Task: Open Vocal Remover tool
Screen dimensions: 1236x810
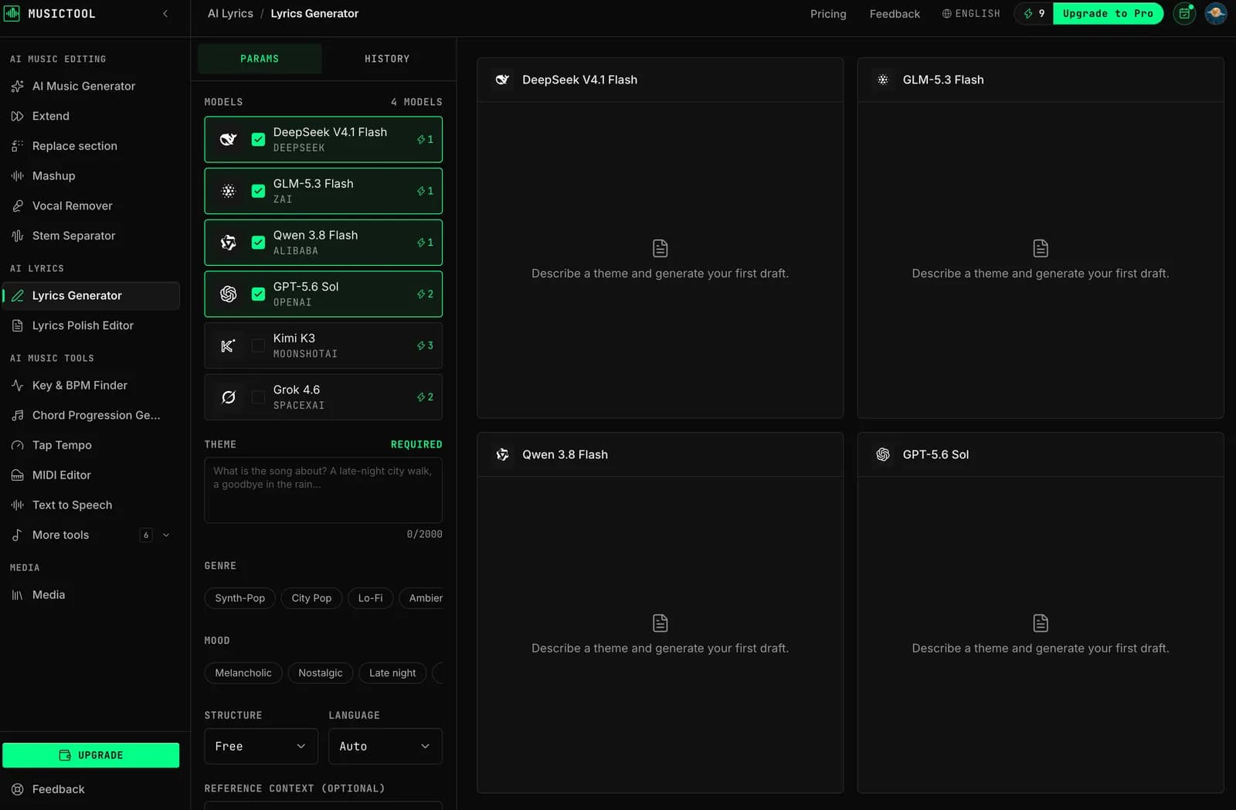Action: click(x=91, y=206)
